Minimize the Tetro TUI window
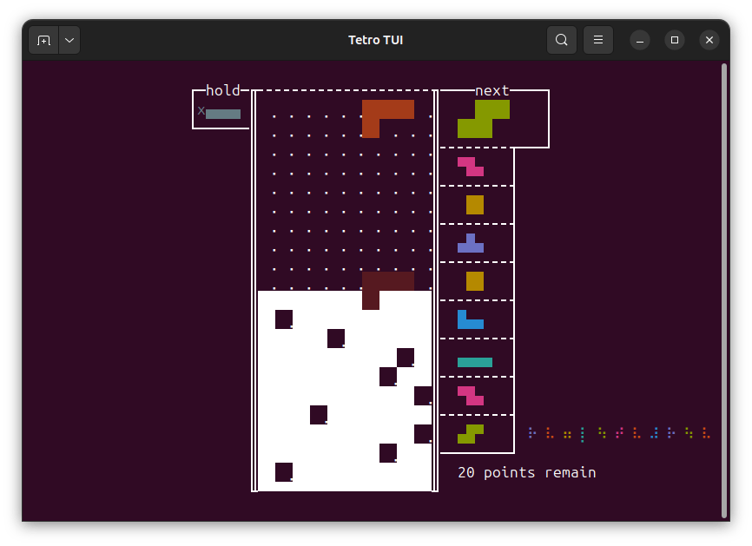The image size is (752, 546). [640, 40]
